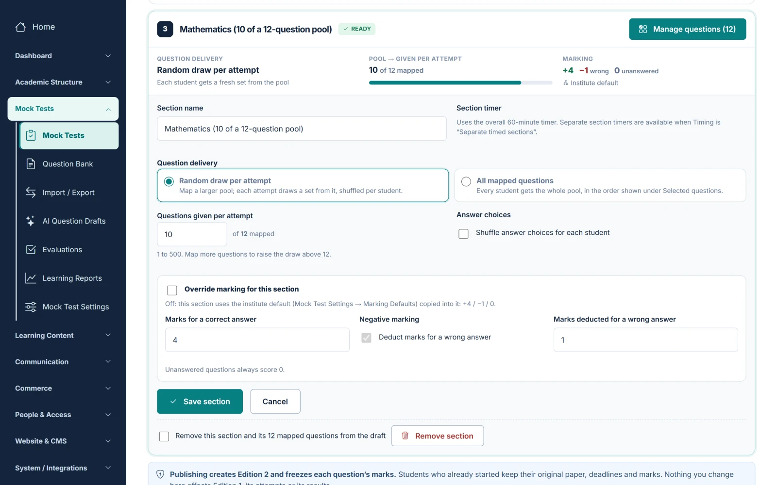Click the trash icon in Remove section
The width and height of the screenshot is (777, 485).
[405, 436]
